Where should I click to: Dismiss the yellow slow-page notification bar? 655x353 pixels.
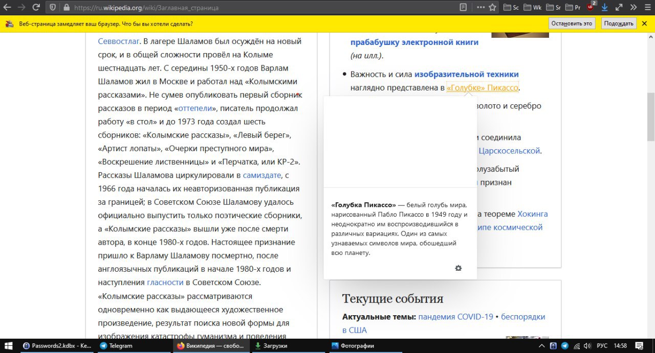tap(645, 23)
